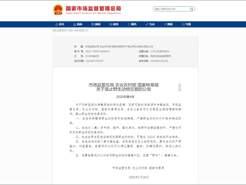Click the heart icon beside 服务
The height and width of the screenshot is (185, 246).
pyautogui.click(x=129, y=24)
